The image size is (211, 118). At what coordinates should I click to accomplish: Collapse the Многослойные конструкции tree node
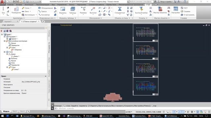pyautogui.click(x=5, y=41)
